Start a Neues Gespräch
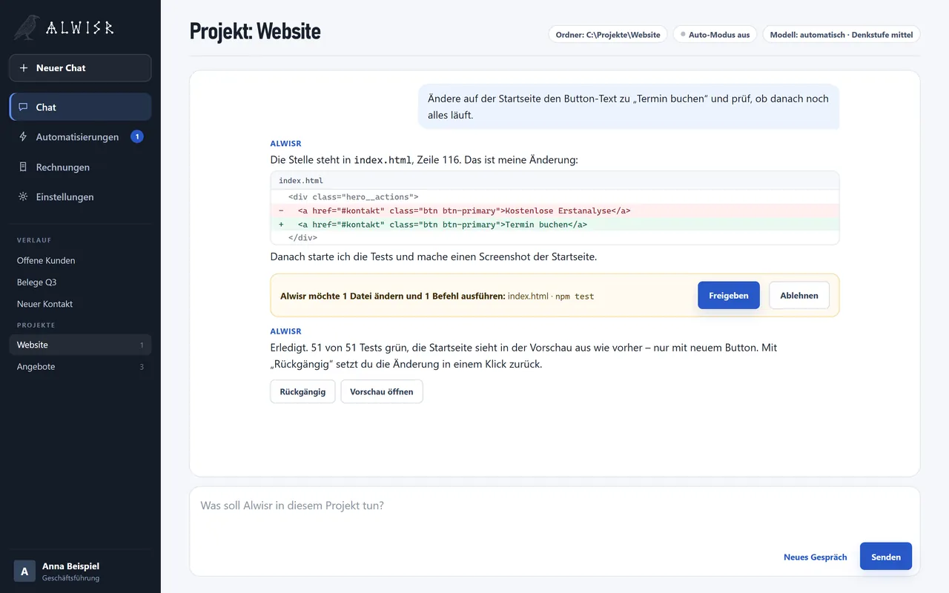This screenshot has height=593, width=949. [816, 557]
